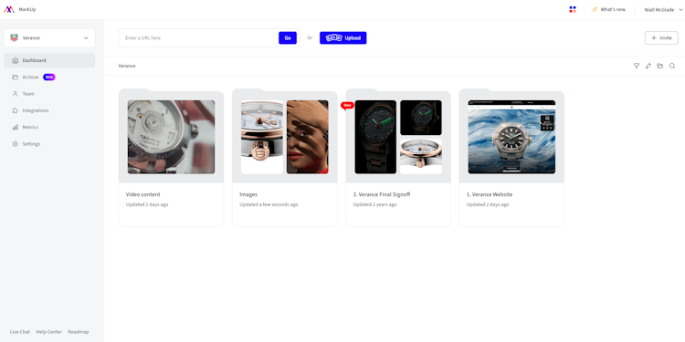The height and width of the screenshot is (342, 685).
Task: Click the Integrations puzzle icon
Action: coord(16,110)
